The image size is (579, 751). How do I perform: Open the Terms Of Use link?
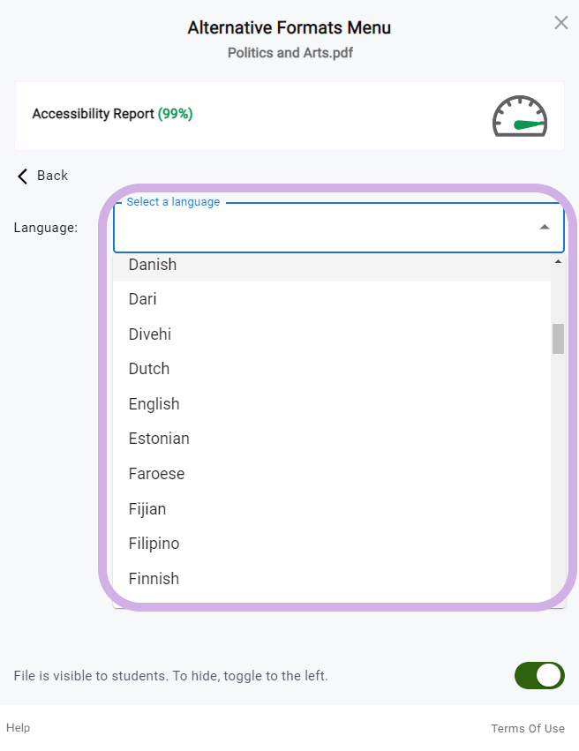tap(528, 728)
